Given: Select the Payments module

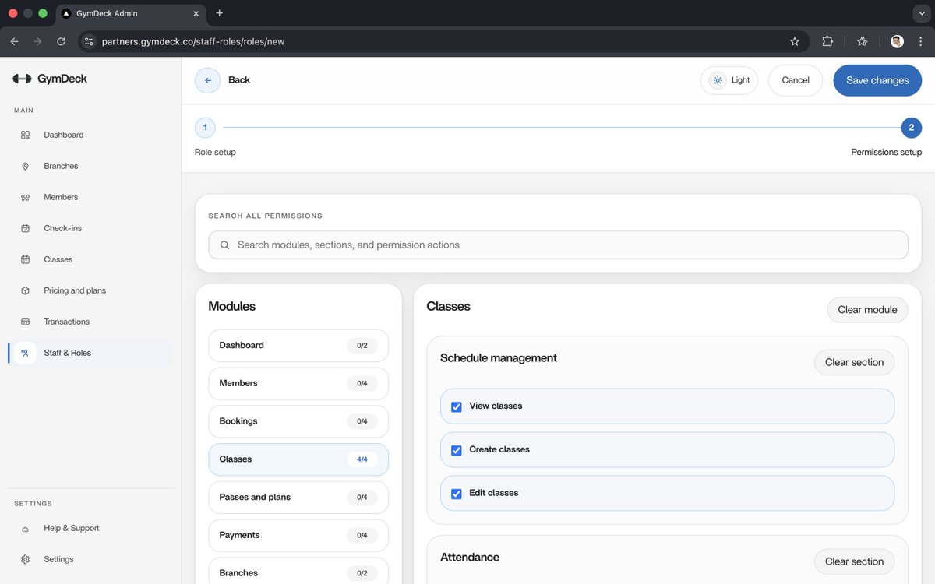Looking at the screenshot, I should coord(298,535).
